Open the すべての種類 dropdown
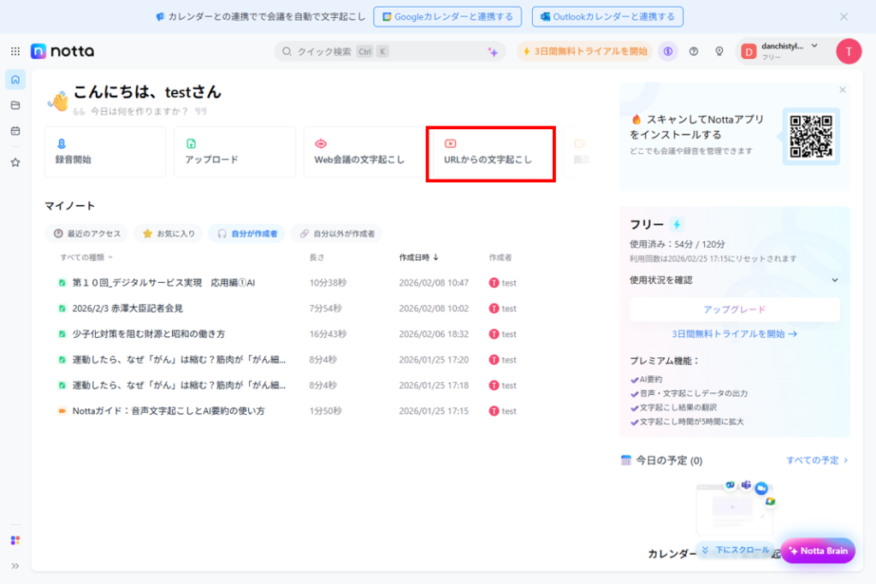Viewport: 876px width, 584px height. point(86,257)
